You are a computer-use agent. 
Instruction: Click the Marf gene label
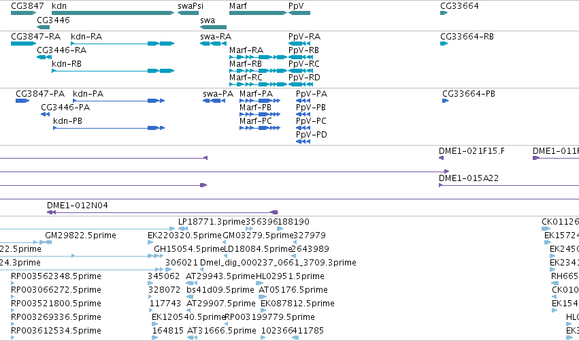point(238,6)
